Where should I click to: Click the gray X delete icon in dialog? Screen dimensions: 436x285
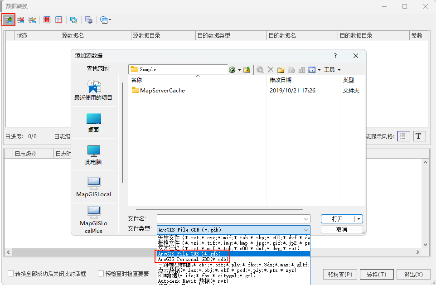click(270, 69)
